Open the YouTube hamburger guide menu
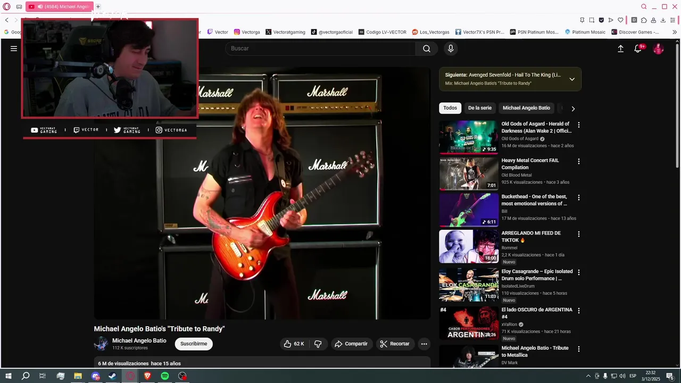The image size is (681, 383). click(14, 48)
